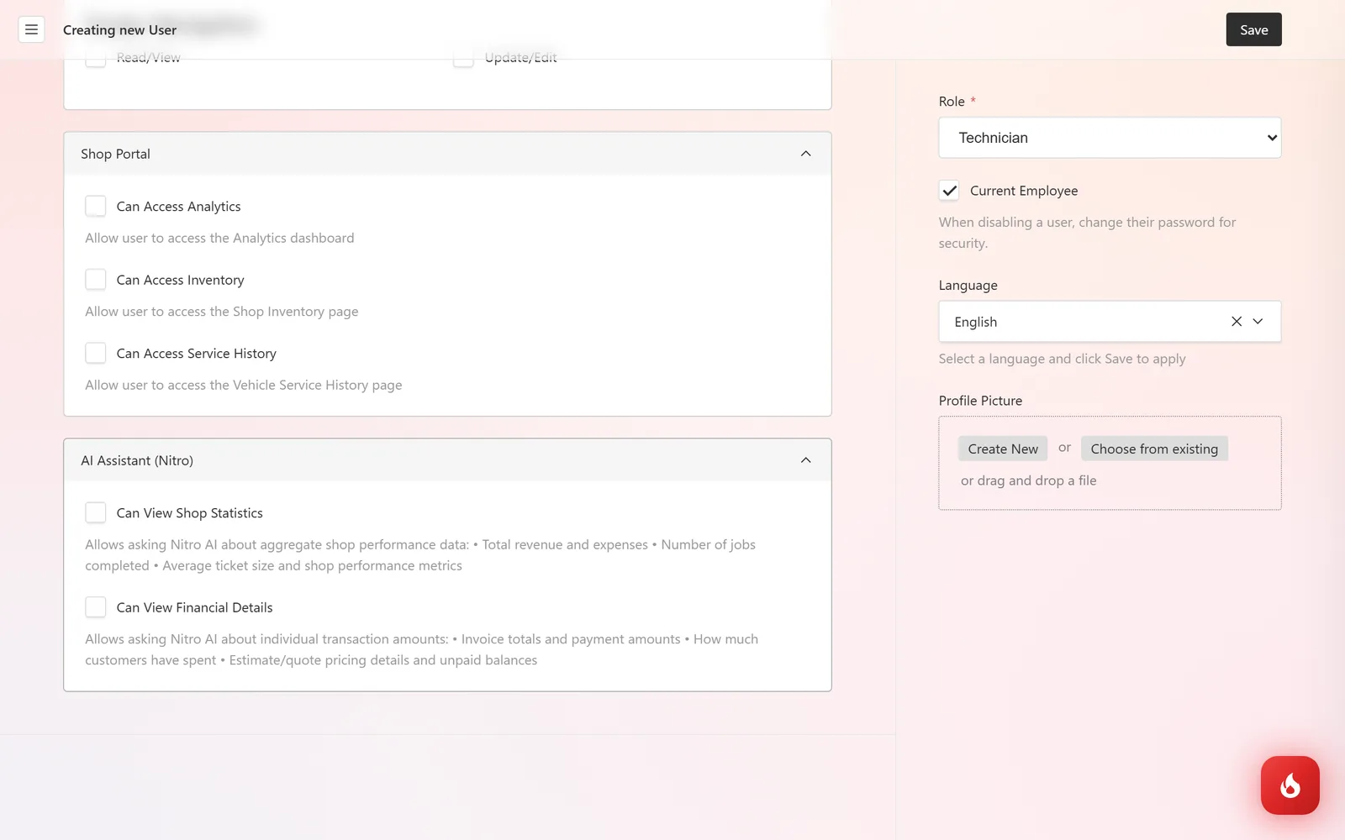The image size is (1345, 840).
Task: Save the new user
Action: click(x=1253, y=29)
